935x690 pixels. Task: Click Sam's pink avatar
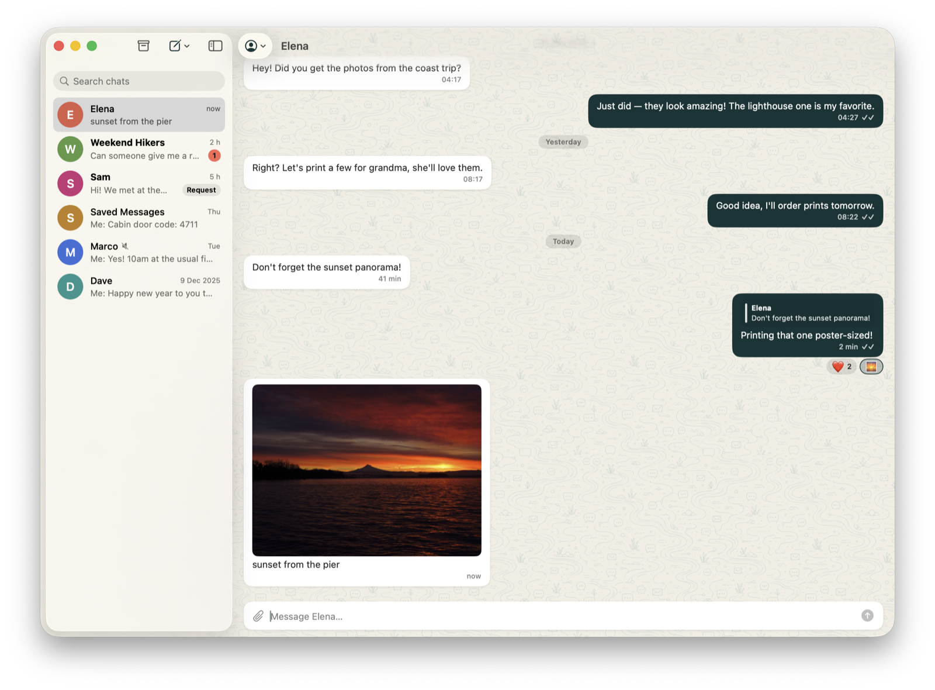(70, 184)
